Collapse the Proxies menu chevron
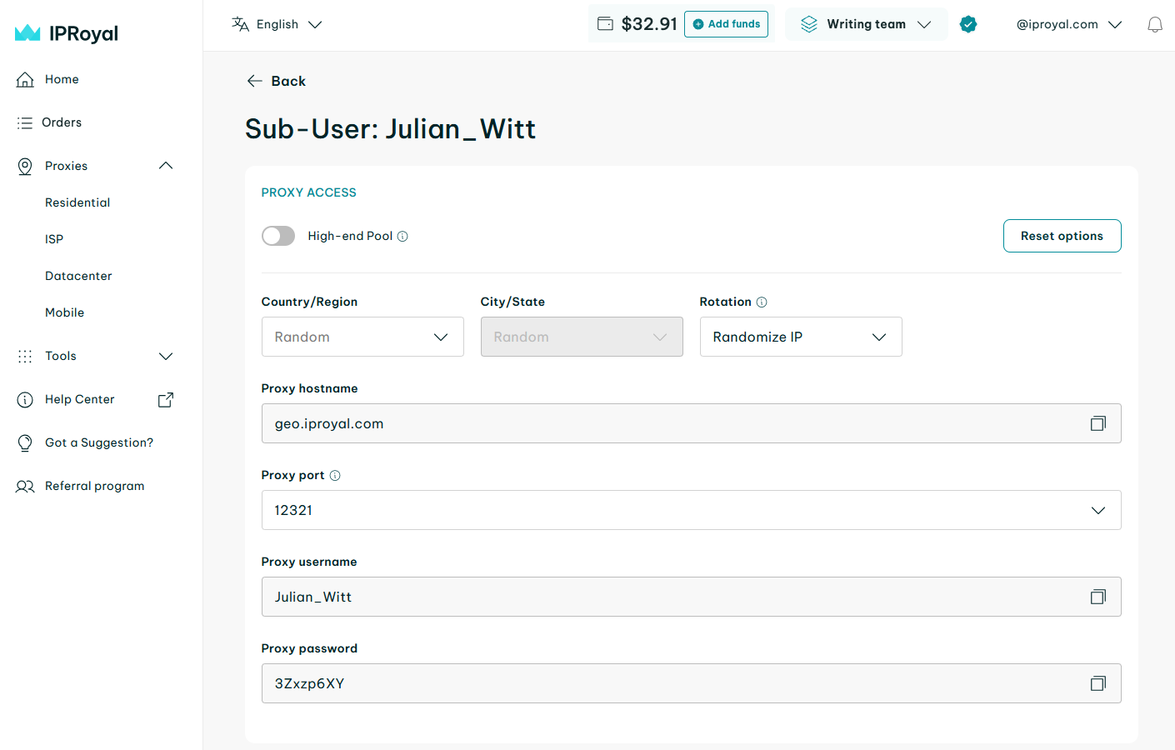The height and width of the screenshot is (750, 1175). pyautogui.click(x=166, y=166)
